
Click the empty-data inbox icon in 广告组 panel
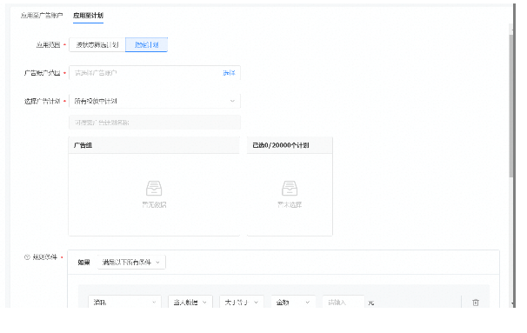coord(154,188)
